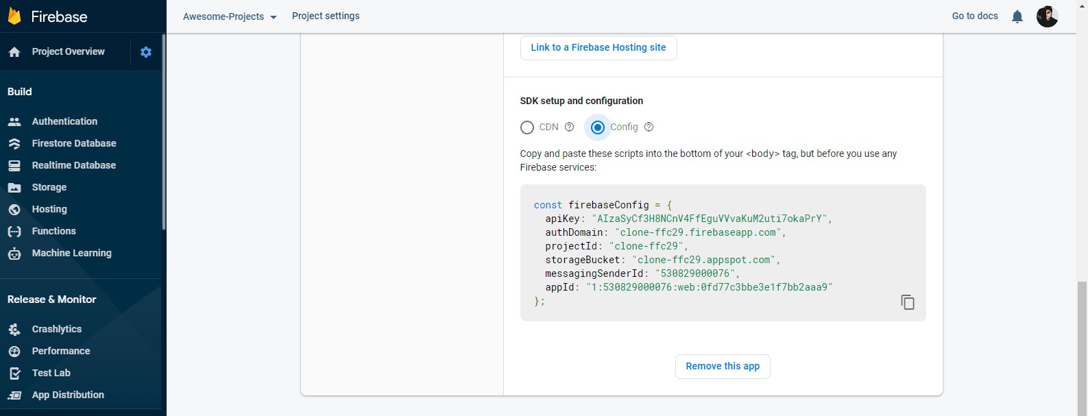Click "const firebaseConfig" code line
This screenshot has height=416, width=1088.
[x=603, y=205]
